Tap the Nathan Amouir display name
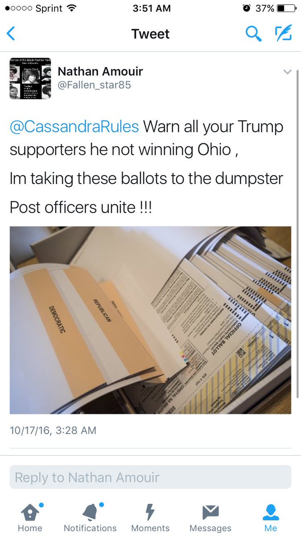301x536 pixels. pyautogui.click(x=101, y=71)
